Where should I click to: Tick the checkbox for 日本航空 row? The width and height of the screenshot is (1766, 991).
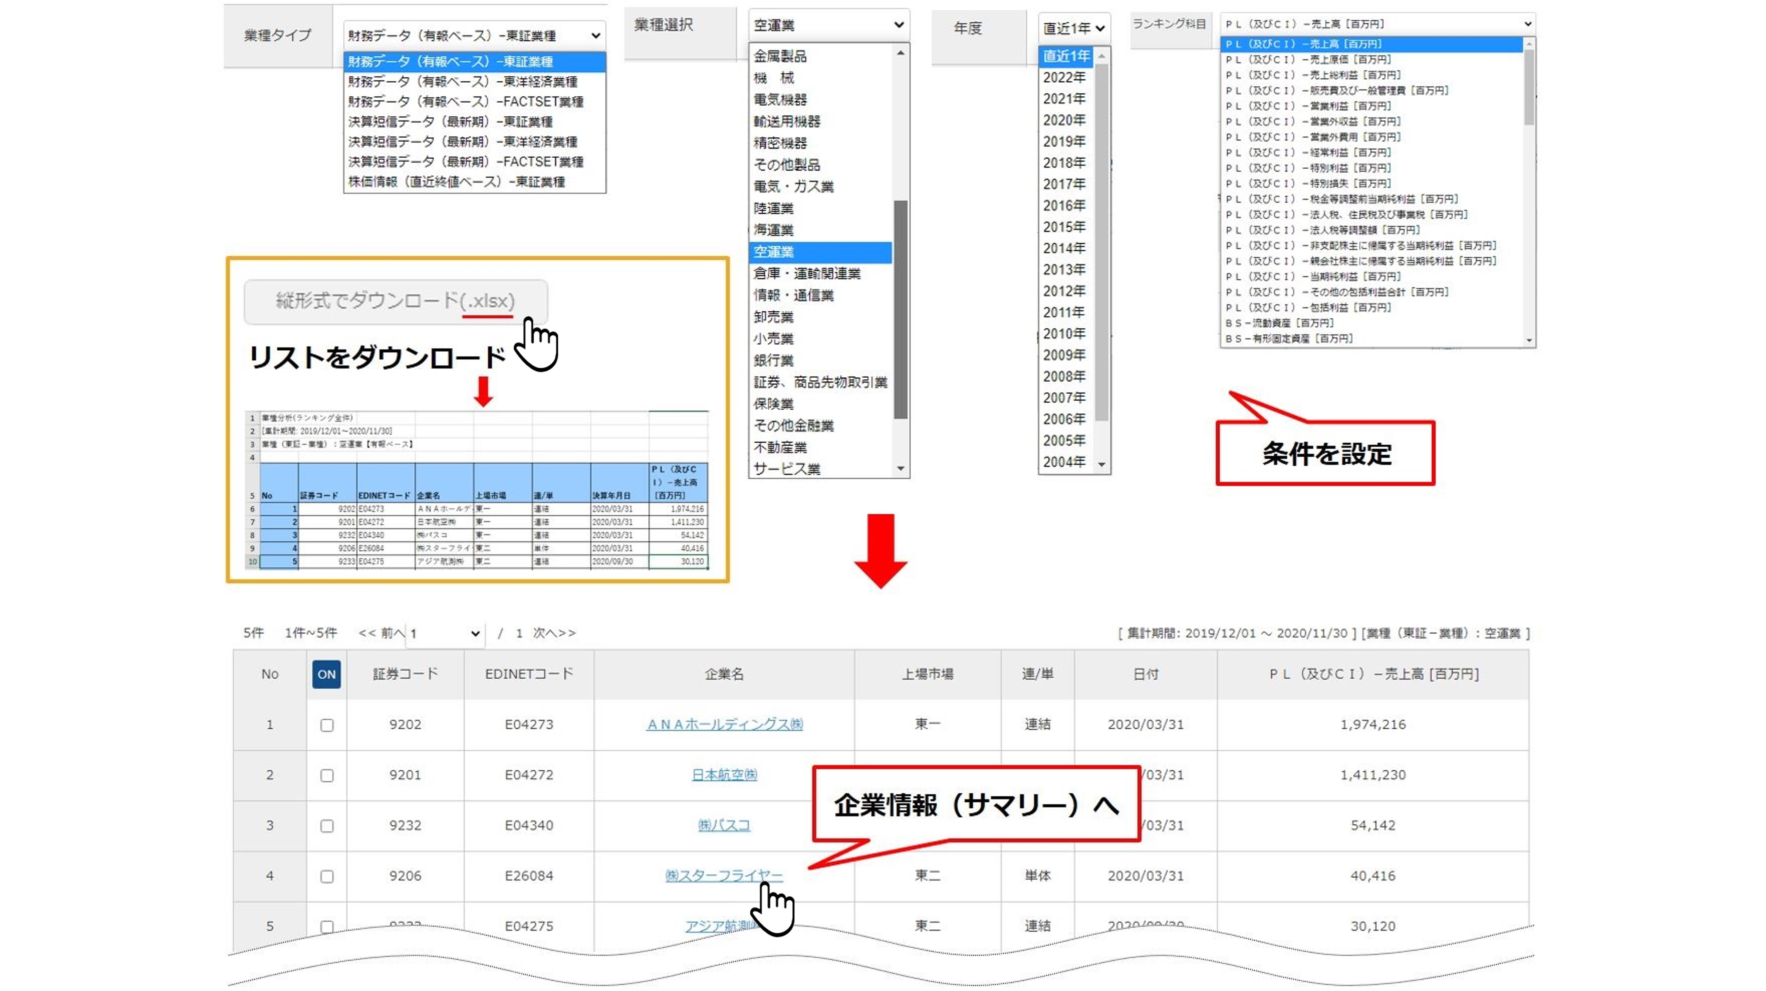coord(327,775)
